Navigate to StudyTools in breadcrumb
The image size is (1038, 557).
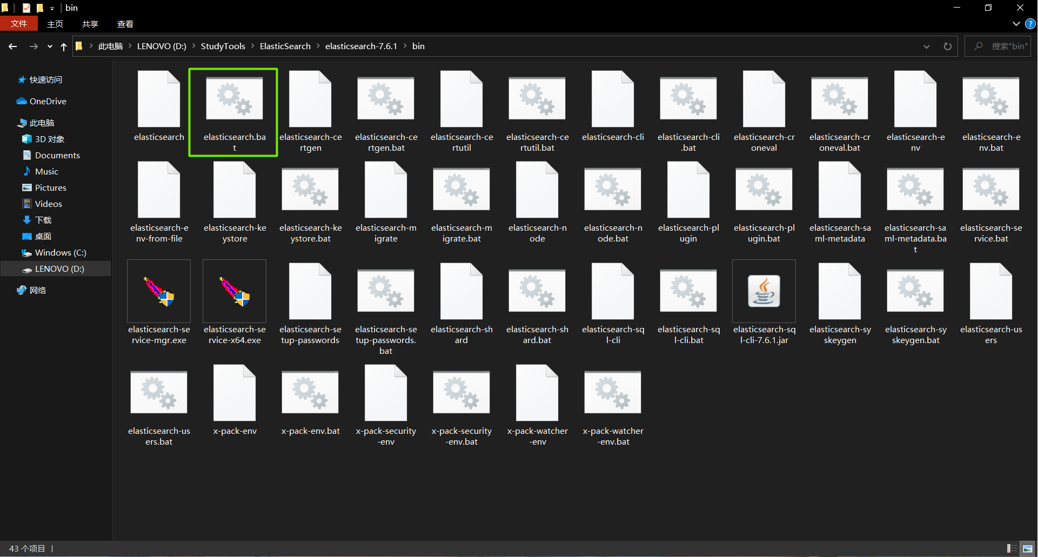pos(223,46)
